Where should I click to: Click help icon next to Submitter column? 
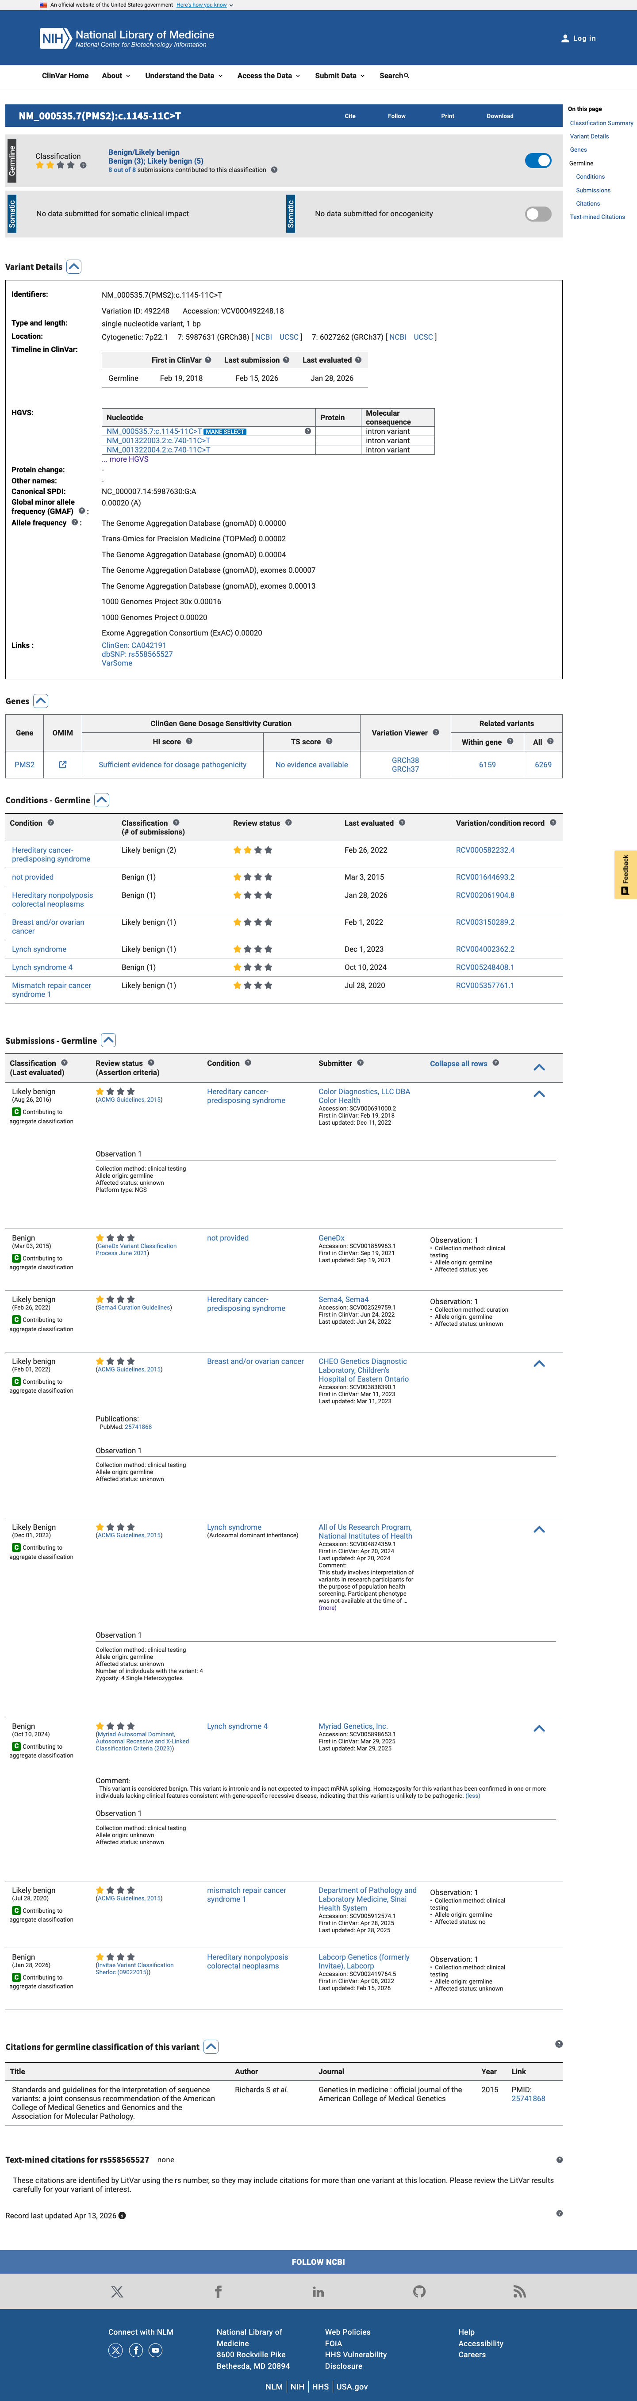point(360,1063)
